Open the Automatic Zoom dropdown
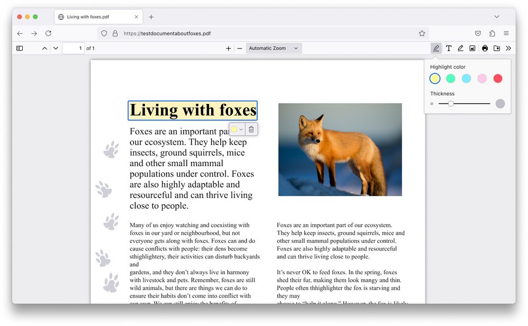The height and width of the screenshot is (326, 528). point(274,48)
